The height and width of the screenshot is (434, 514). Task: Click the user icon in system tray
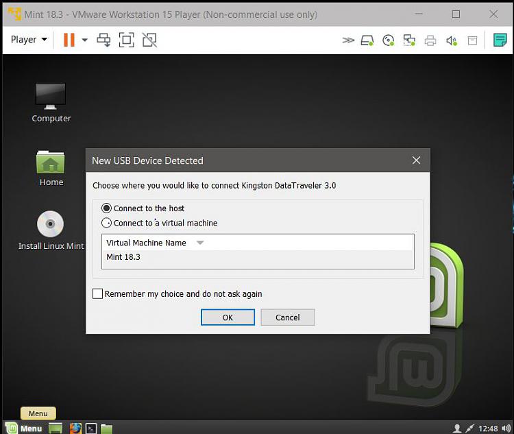tap(457, 428)
